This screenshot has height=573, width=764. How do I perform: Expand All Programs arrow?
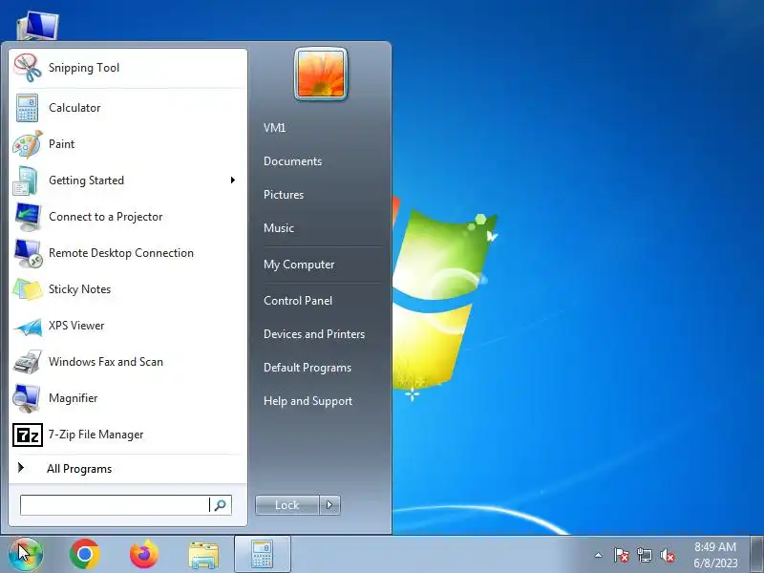20,468
